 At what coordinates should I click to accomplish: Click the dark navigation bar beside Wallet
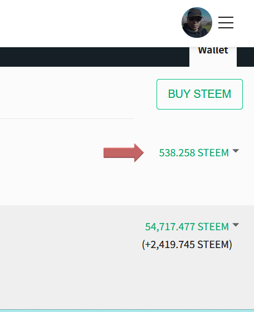pyautogui.click(x=95, y=57)
